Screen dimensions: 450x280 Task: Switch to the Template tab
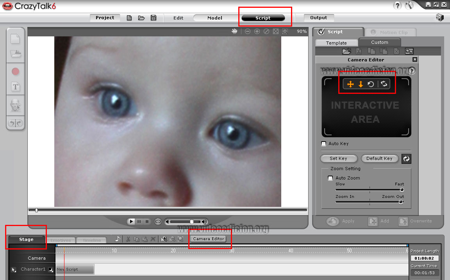tap(336, 43)
